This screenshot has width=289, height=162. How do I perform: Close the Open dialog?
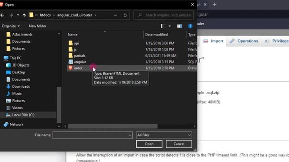click(193, 4)
